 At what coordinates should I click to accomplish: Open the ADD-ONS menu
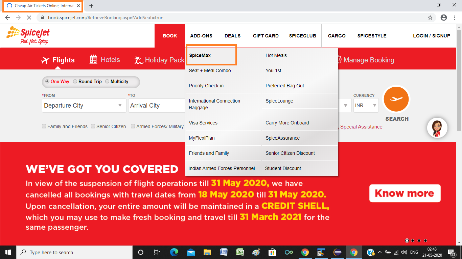coord(201,36)
